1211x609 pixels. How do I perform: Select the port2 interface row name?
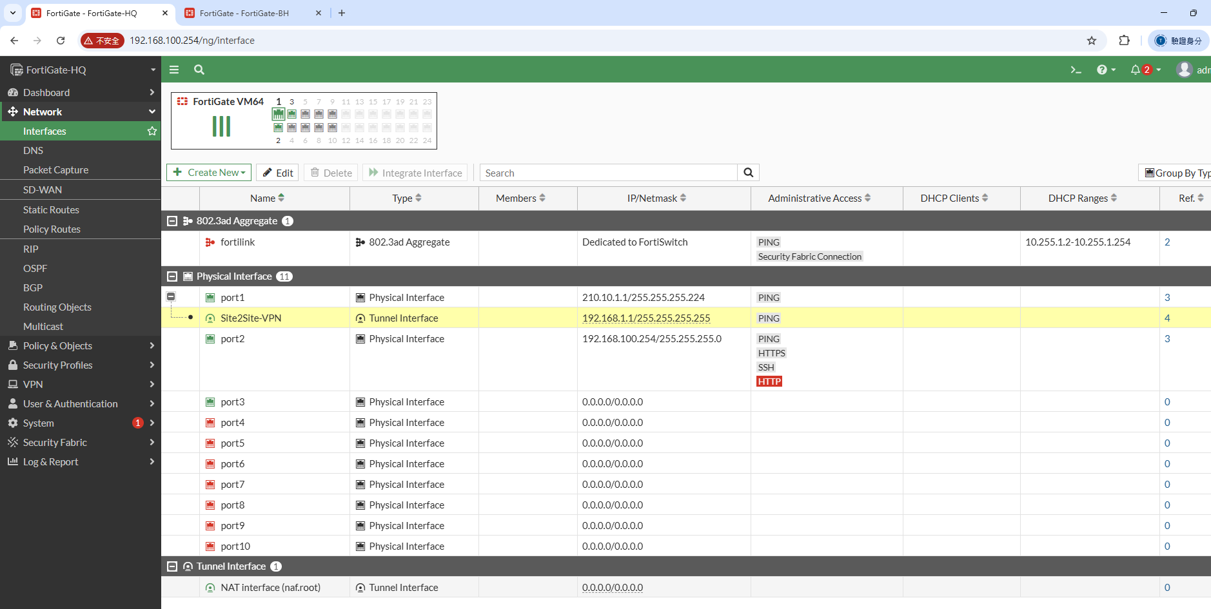233,339
